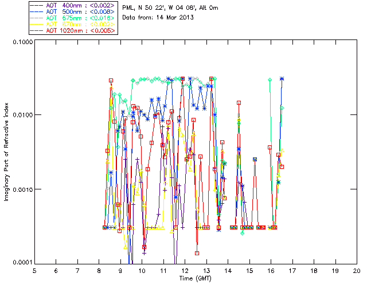Click the 'Time (GMT)' x-axis label
The width and height of the screenshot is (367, 293).
[x=195, y=278]
